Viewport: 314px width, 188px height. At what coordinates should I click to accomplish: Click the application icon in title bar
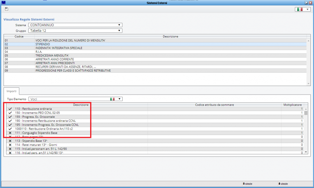[4, 3]
